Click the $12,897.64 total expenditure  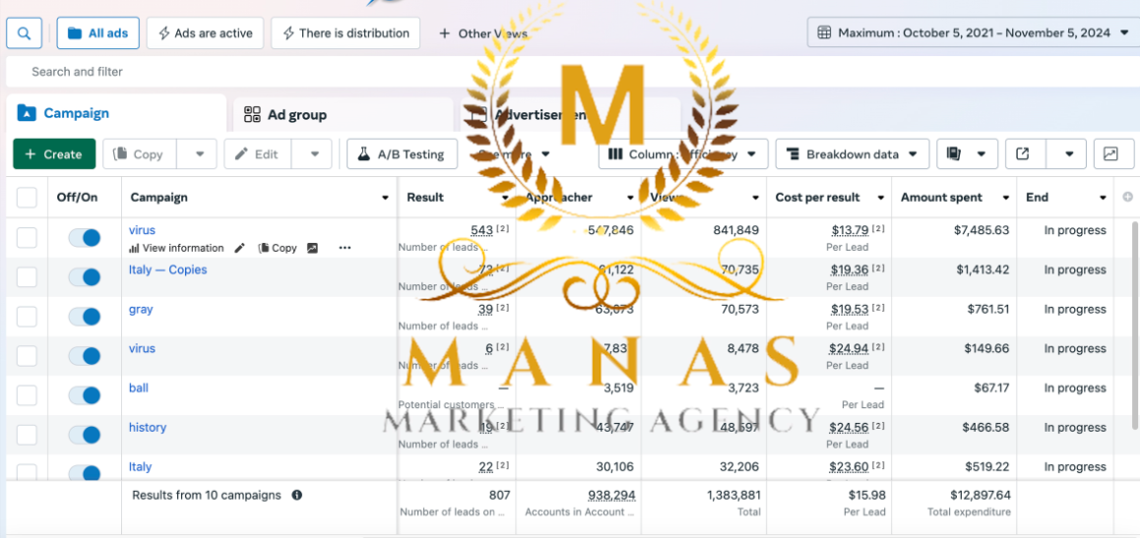tap(981, 495)
